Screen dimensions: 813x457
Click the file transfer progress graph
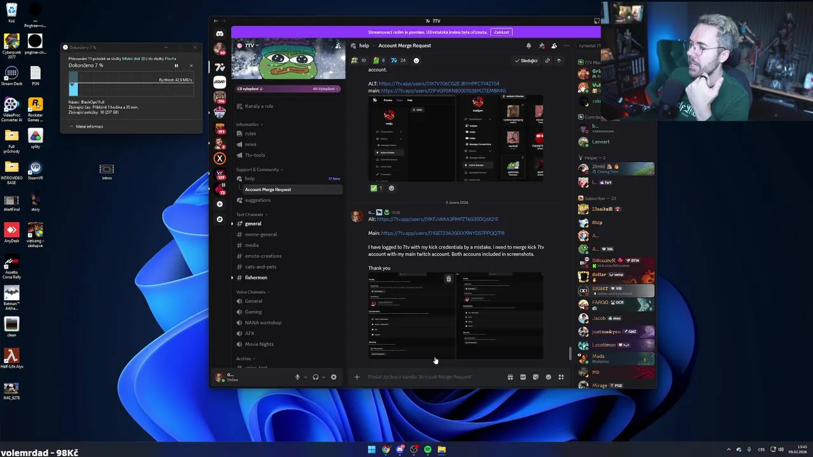[130, 85]
